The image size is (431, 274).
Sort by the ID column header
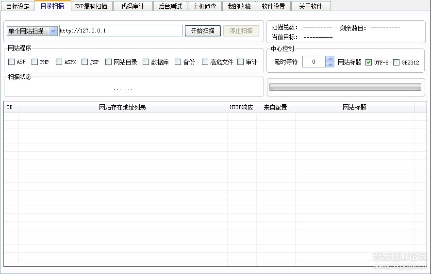tap(11, 107)
